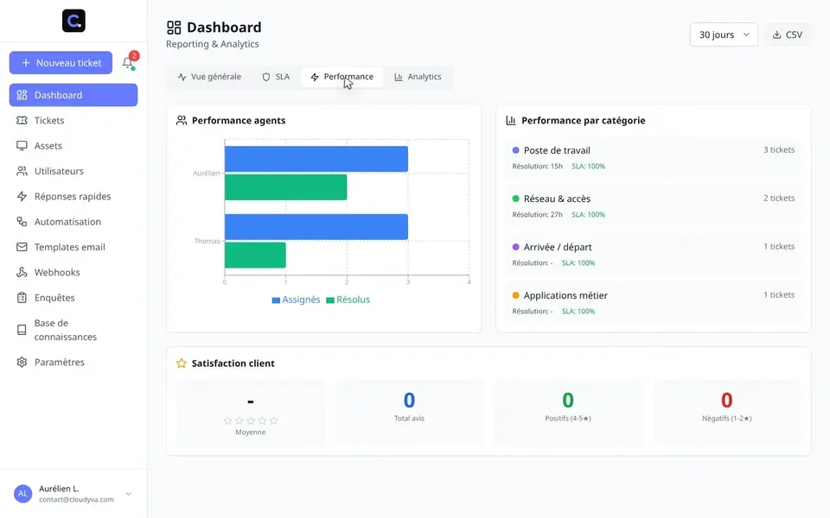Open Réponses rapides in the sidebar
The height and width of the screenshot is (518, 830).
coord(73,197)
